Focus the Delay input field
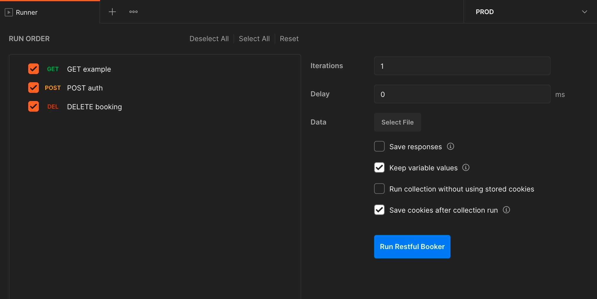 [x=462, y=94]
